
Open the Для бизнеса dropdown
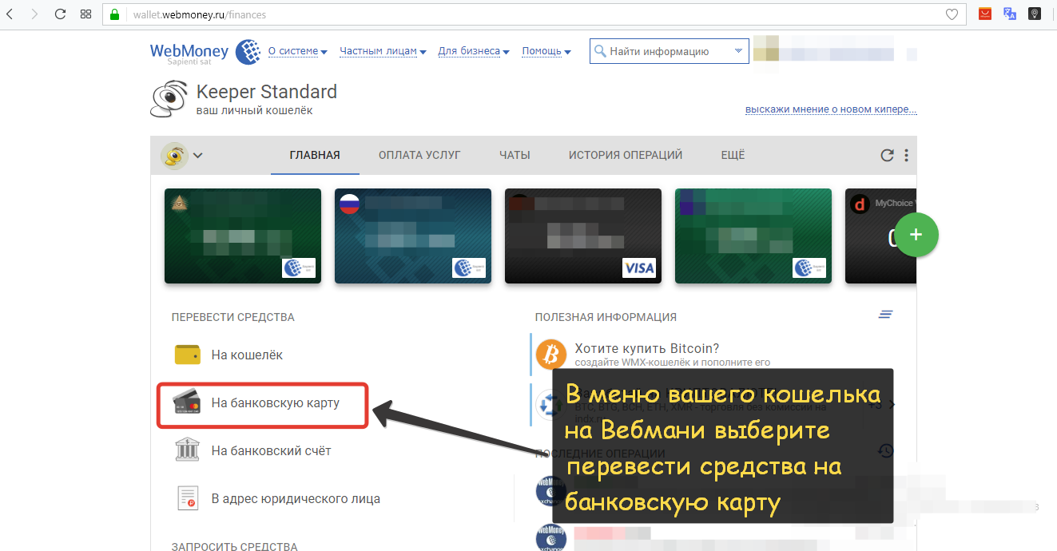coord(474,51)
